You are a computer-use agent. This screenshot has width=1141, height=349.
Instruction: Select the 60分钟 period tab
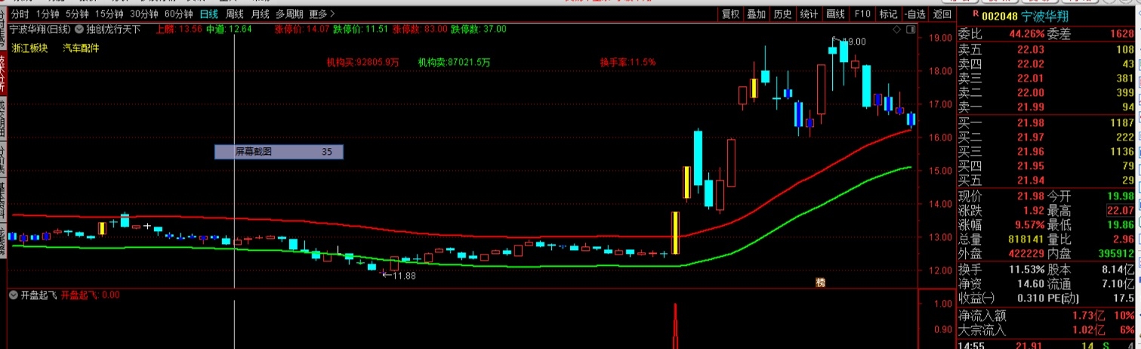pos(178,14)
